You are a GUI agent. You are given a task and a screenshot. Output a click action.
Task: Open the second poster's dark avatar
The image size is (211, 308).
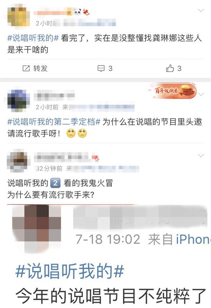pos(18,100)
